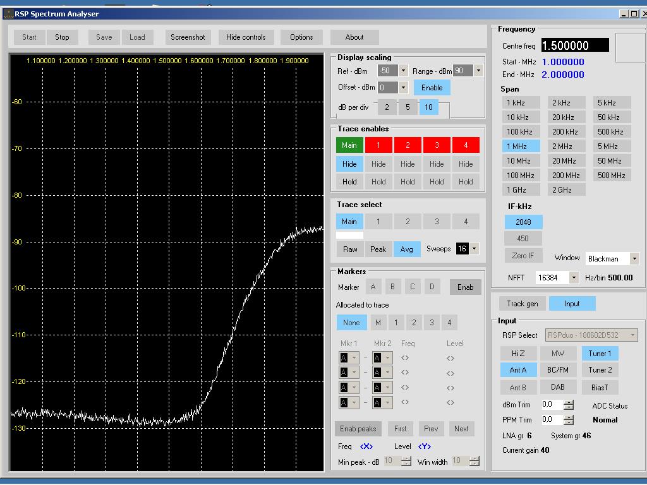This screenshot has height=485, width=647.
Task: Open the Sweeps count dropdown
Action: (x=474, y=249)
